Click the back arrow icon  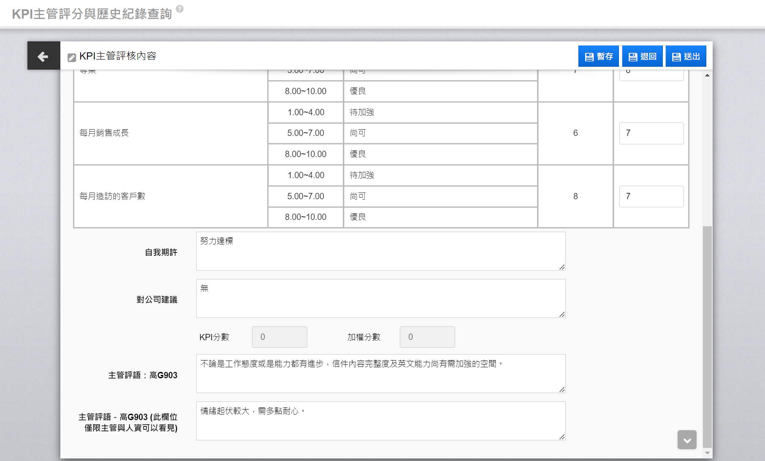tap(43, 56)
